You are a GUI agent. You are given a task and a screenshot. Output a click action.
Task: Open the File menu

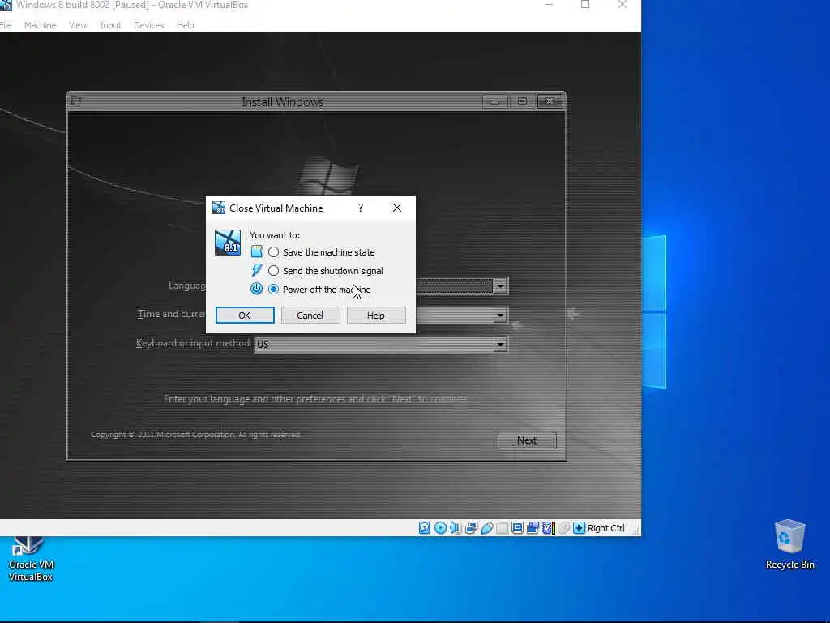[x=6, y=25]
